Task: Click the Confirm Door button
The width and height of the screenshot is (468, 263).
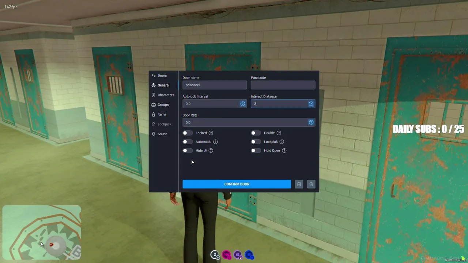Action: click(237, 184)
